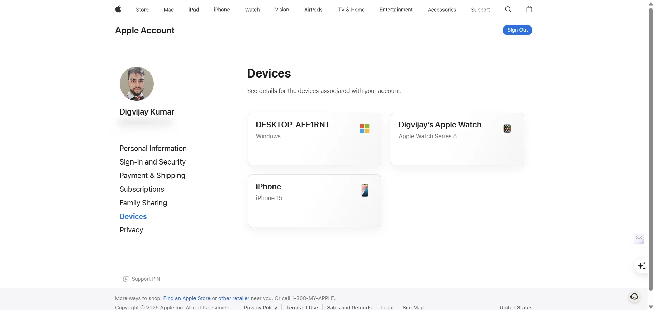The image size is (654, 310).
Task: Open the United States region selector
Action: click(515, 307)
